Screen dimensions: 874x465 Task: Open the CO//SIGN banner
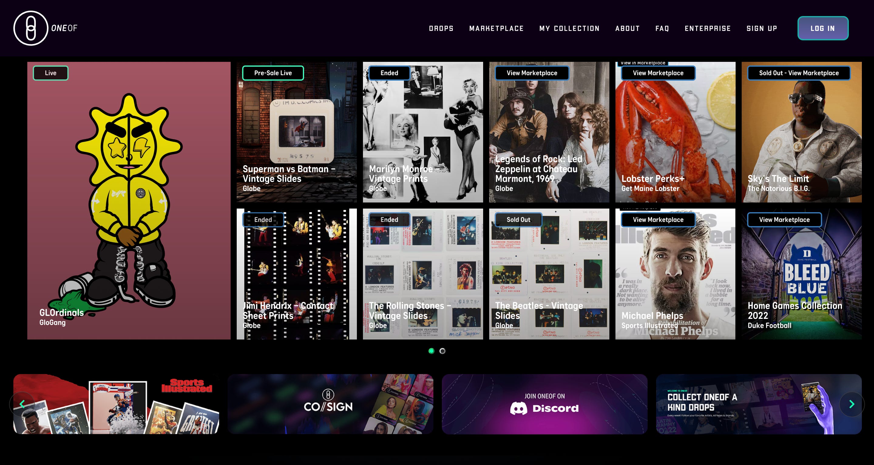330,404
